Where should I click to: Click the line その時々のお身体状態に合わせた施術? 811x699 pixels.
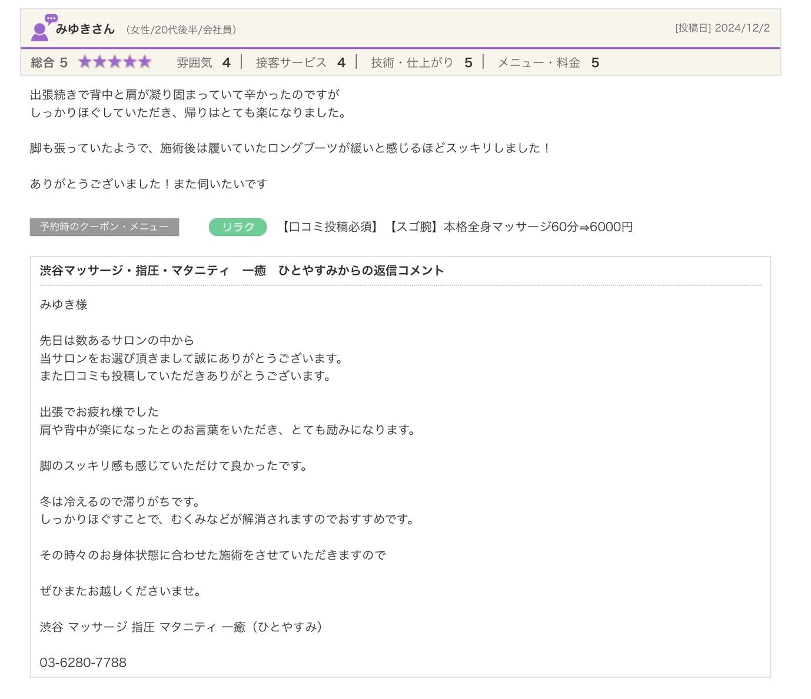click(x=212, y=555)
